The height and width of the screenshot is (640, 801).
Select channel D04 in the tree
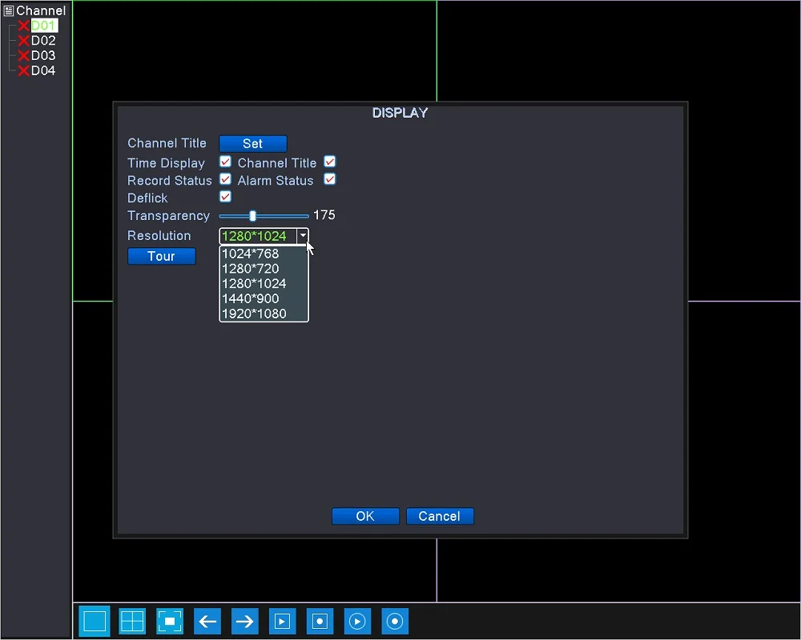(43, 71)
